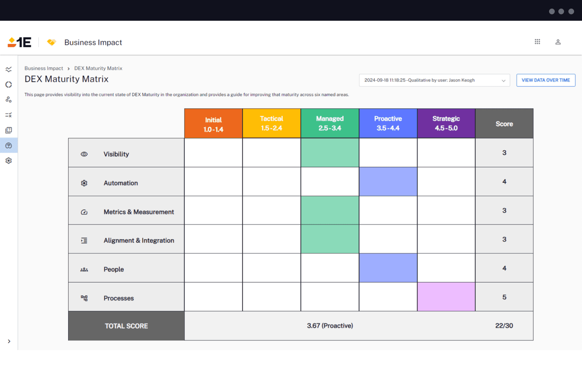
Task: Open sidebar settings via the gear icon
Action: pos(9,161)
